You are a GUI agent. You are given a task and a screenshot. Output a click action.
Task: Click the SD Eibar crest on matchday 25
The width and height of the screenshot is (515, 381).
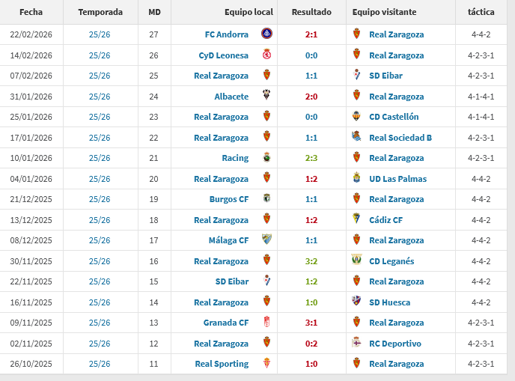click(356, 76)
